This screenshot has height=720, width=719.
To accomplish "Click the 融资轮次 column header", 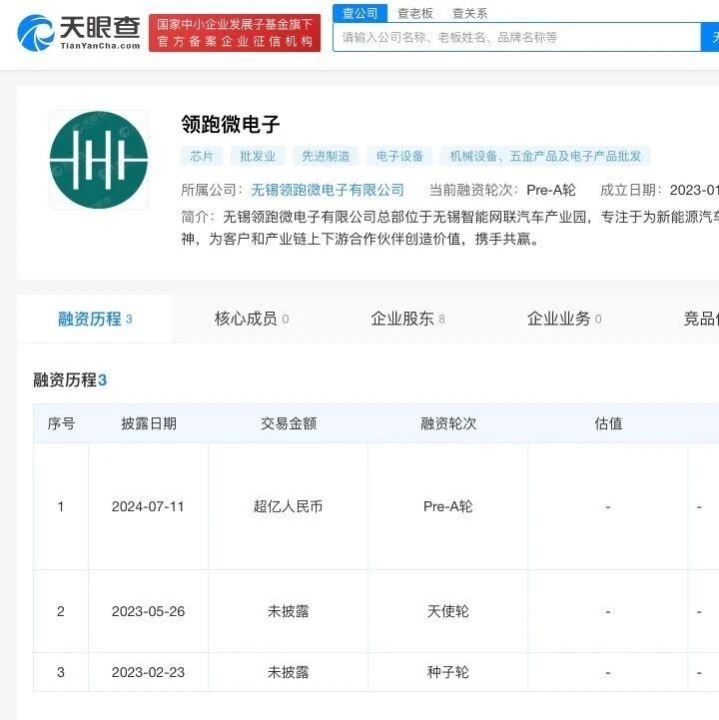I will (x=448, y=423).
